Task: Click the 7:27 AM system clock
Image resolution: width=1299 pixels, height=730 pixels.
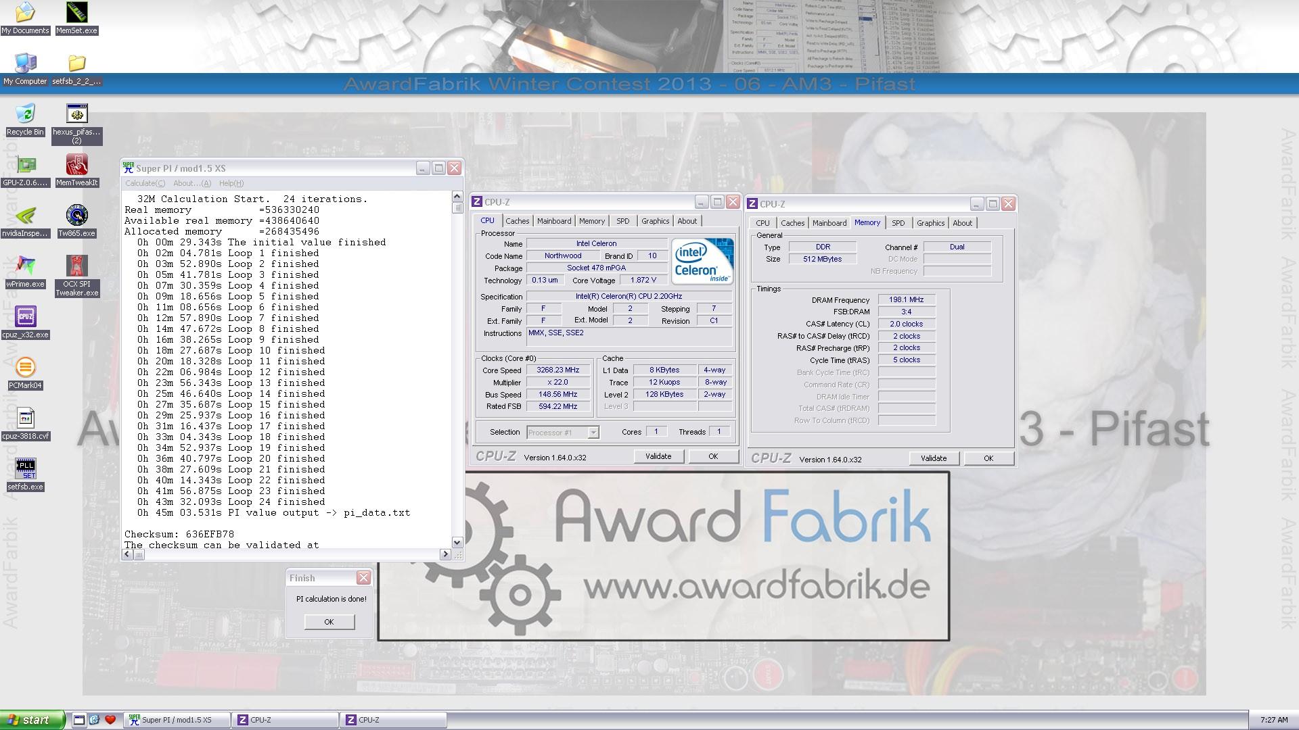Action: click(1273, 720)
